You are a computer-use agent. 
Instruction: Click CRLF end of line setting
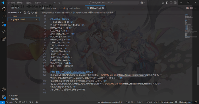click(156, 102)
